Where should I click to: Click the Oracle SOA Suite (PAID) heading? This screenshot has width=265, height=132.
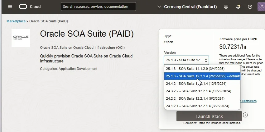tap(87, 34)
